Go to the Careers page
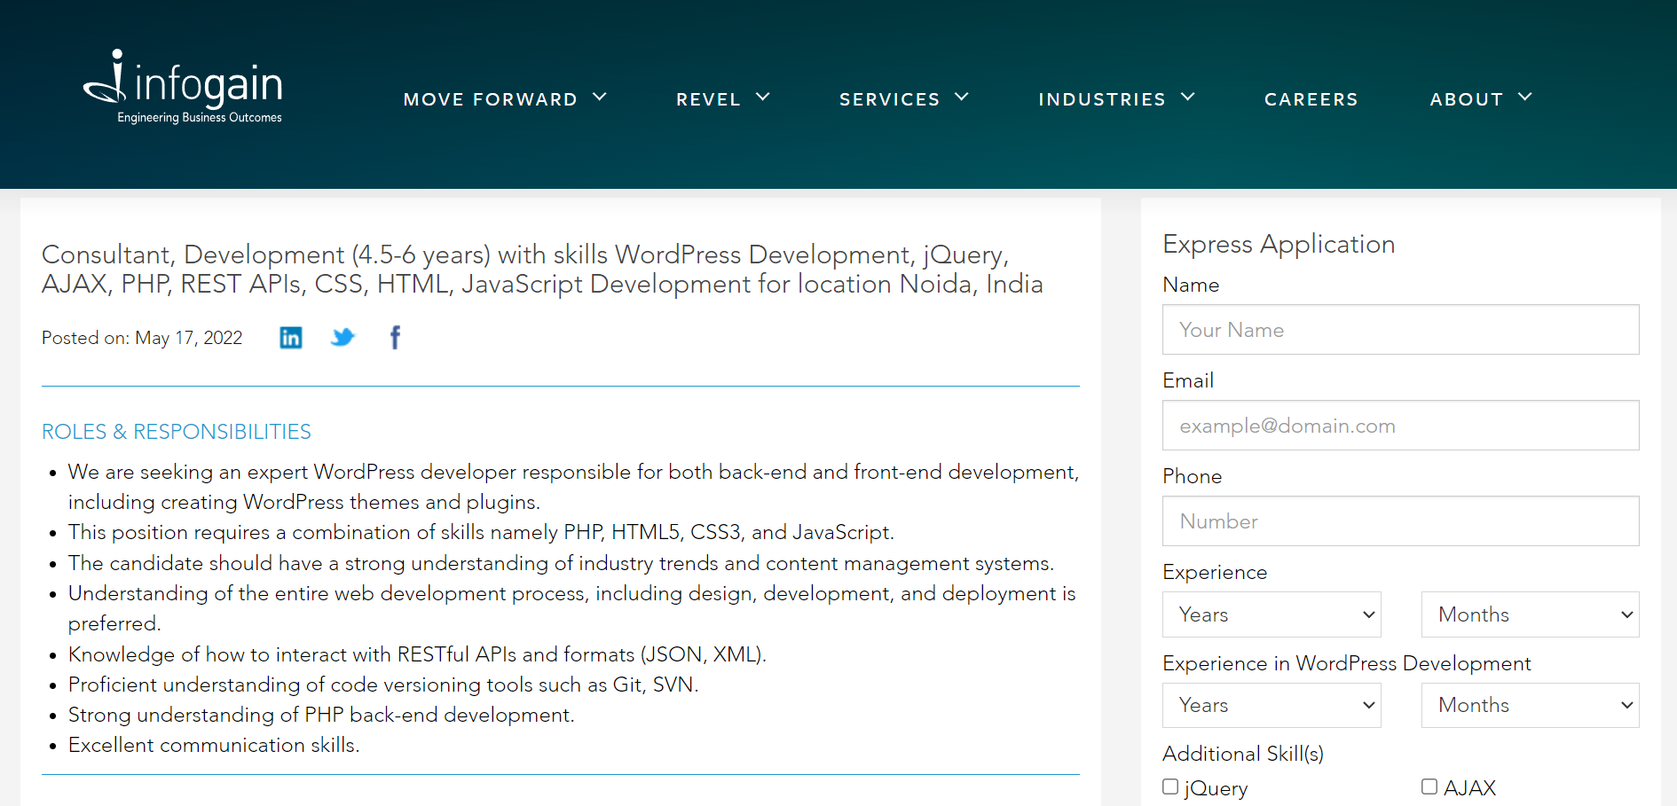 pyautogui.click(x=1311, y=99)
